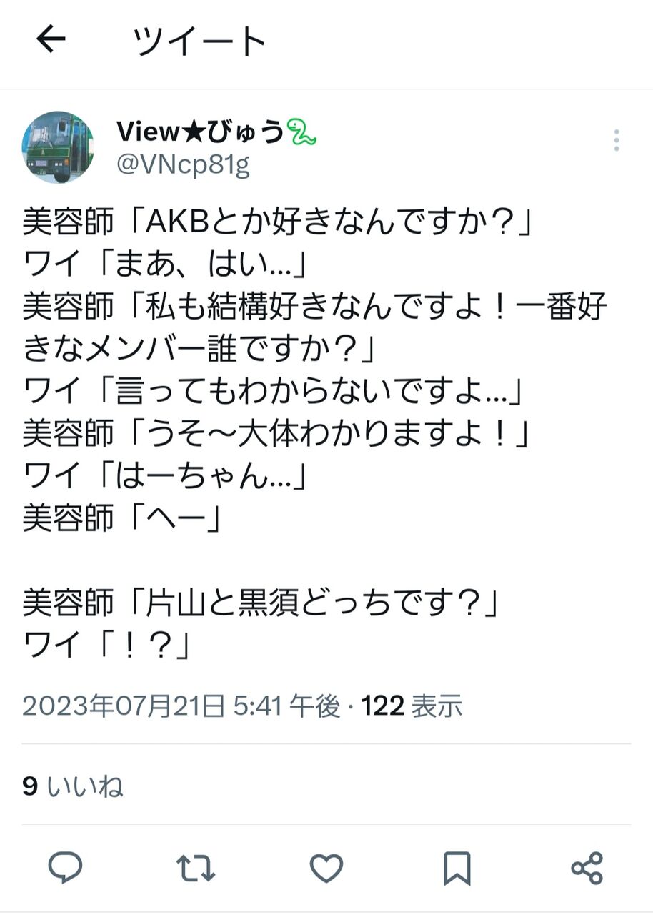Viewport: 653px width, 915px height.
Task: Open the three-dot more options menu
Action: pos(616,141)
